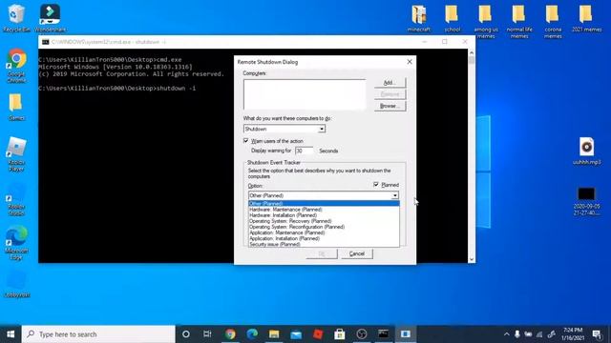Click the Browse... button in the dialog
This screenshot has height=343, width=611.
[390, 106]
